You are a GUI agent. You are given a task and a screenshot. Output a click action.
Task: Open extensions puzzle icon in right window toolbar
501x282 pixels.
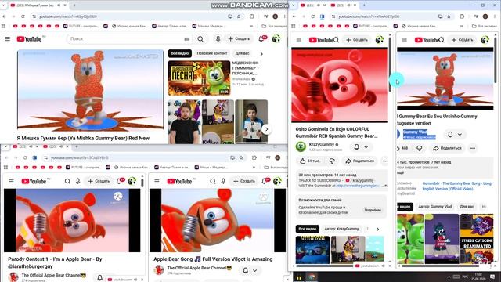coord(462,16)
